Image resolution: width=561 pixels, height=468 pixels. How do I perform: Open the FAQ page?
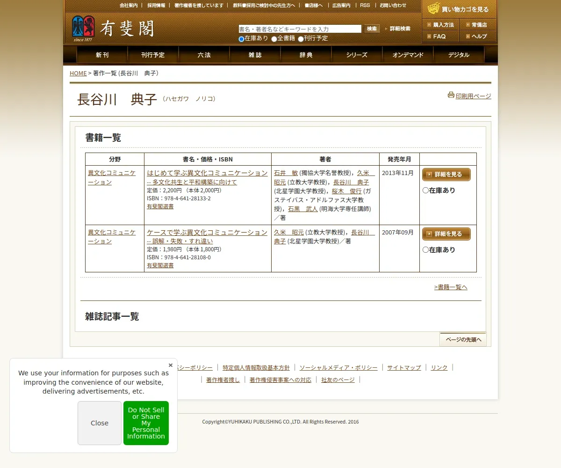[x=440, y=36]
